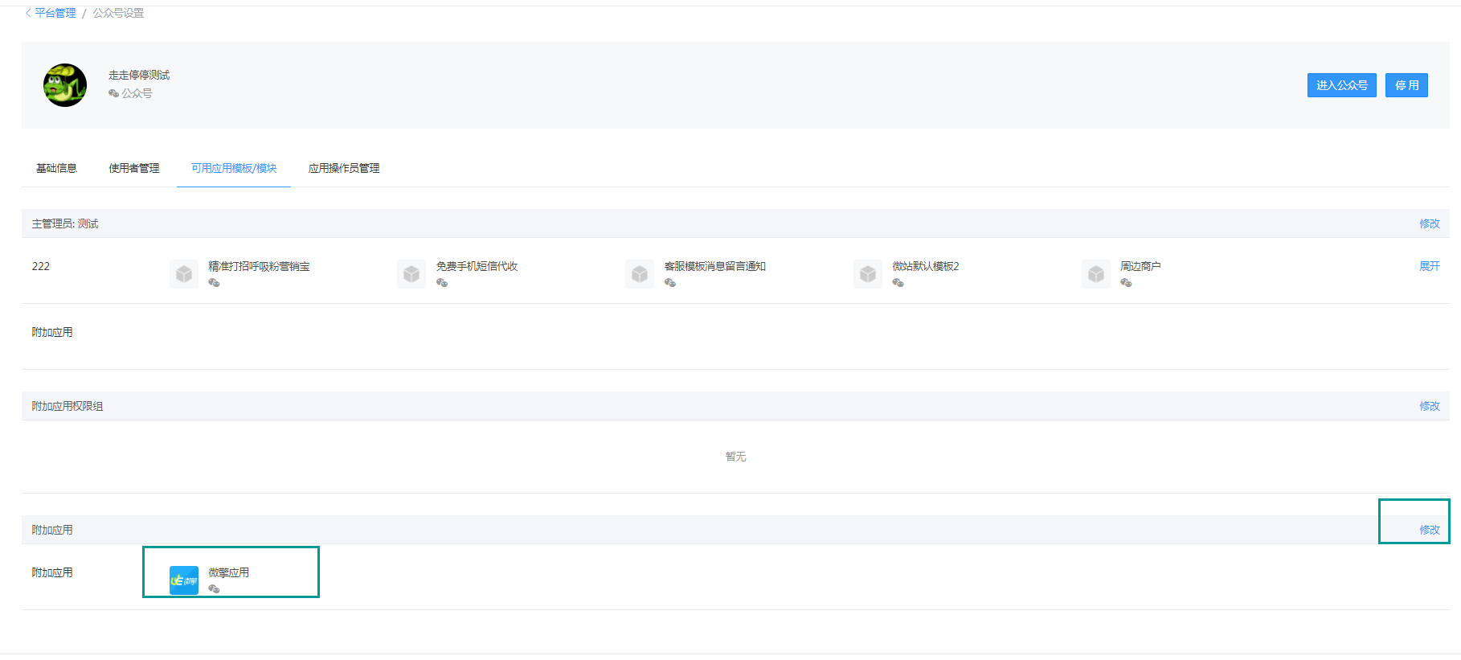
Task: Click 修改 in the bottom 附加应用 section
Action: tap(1429, 530)
